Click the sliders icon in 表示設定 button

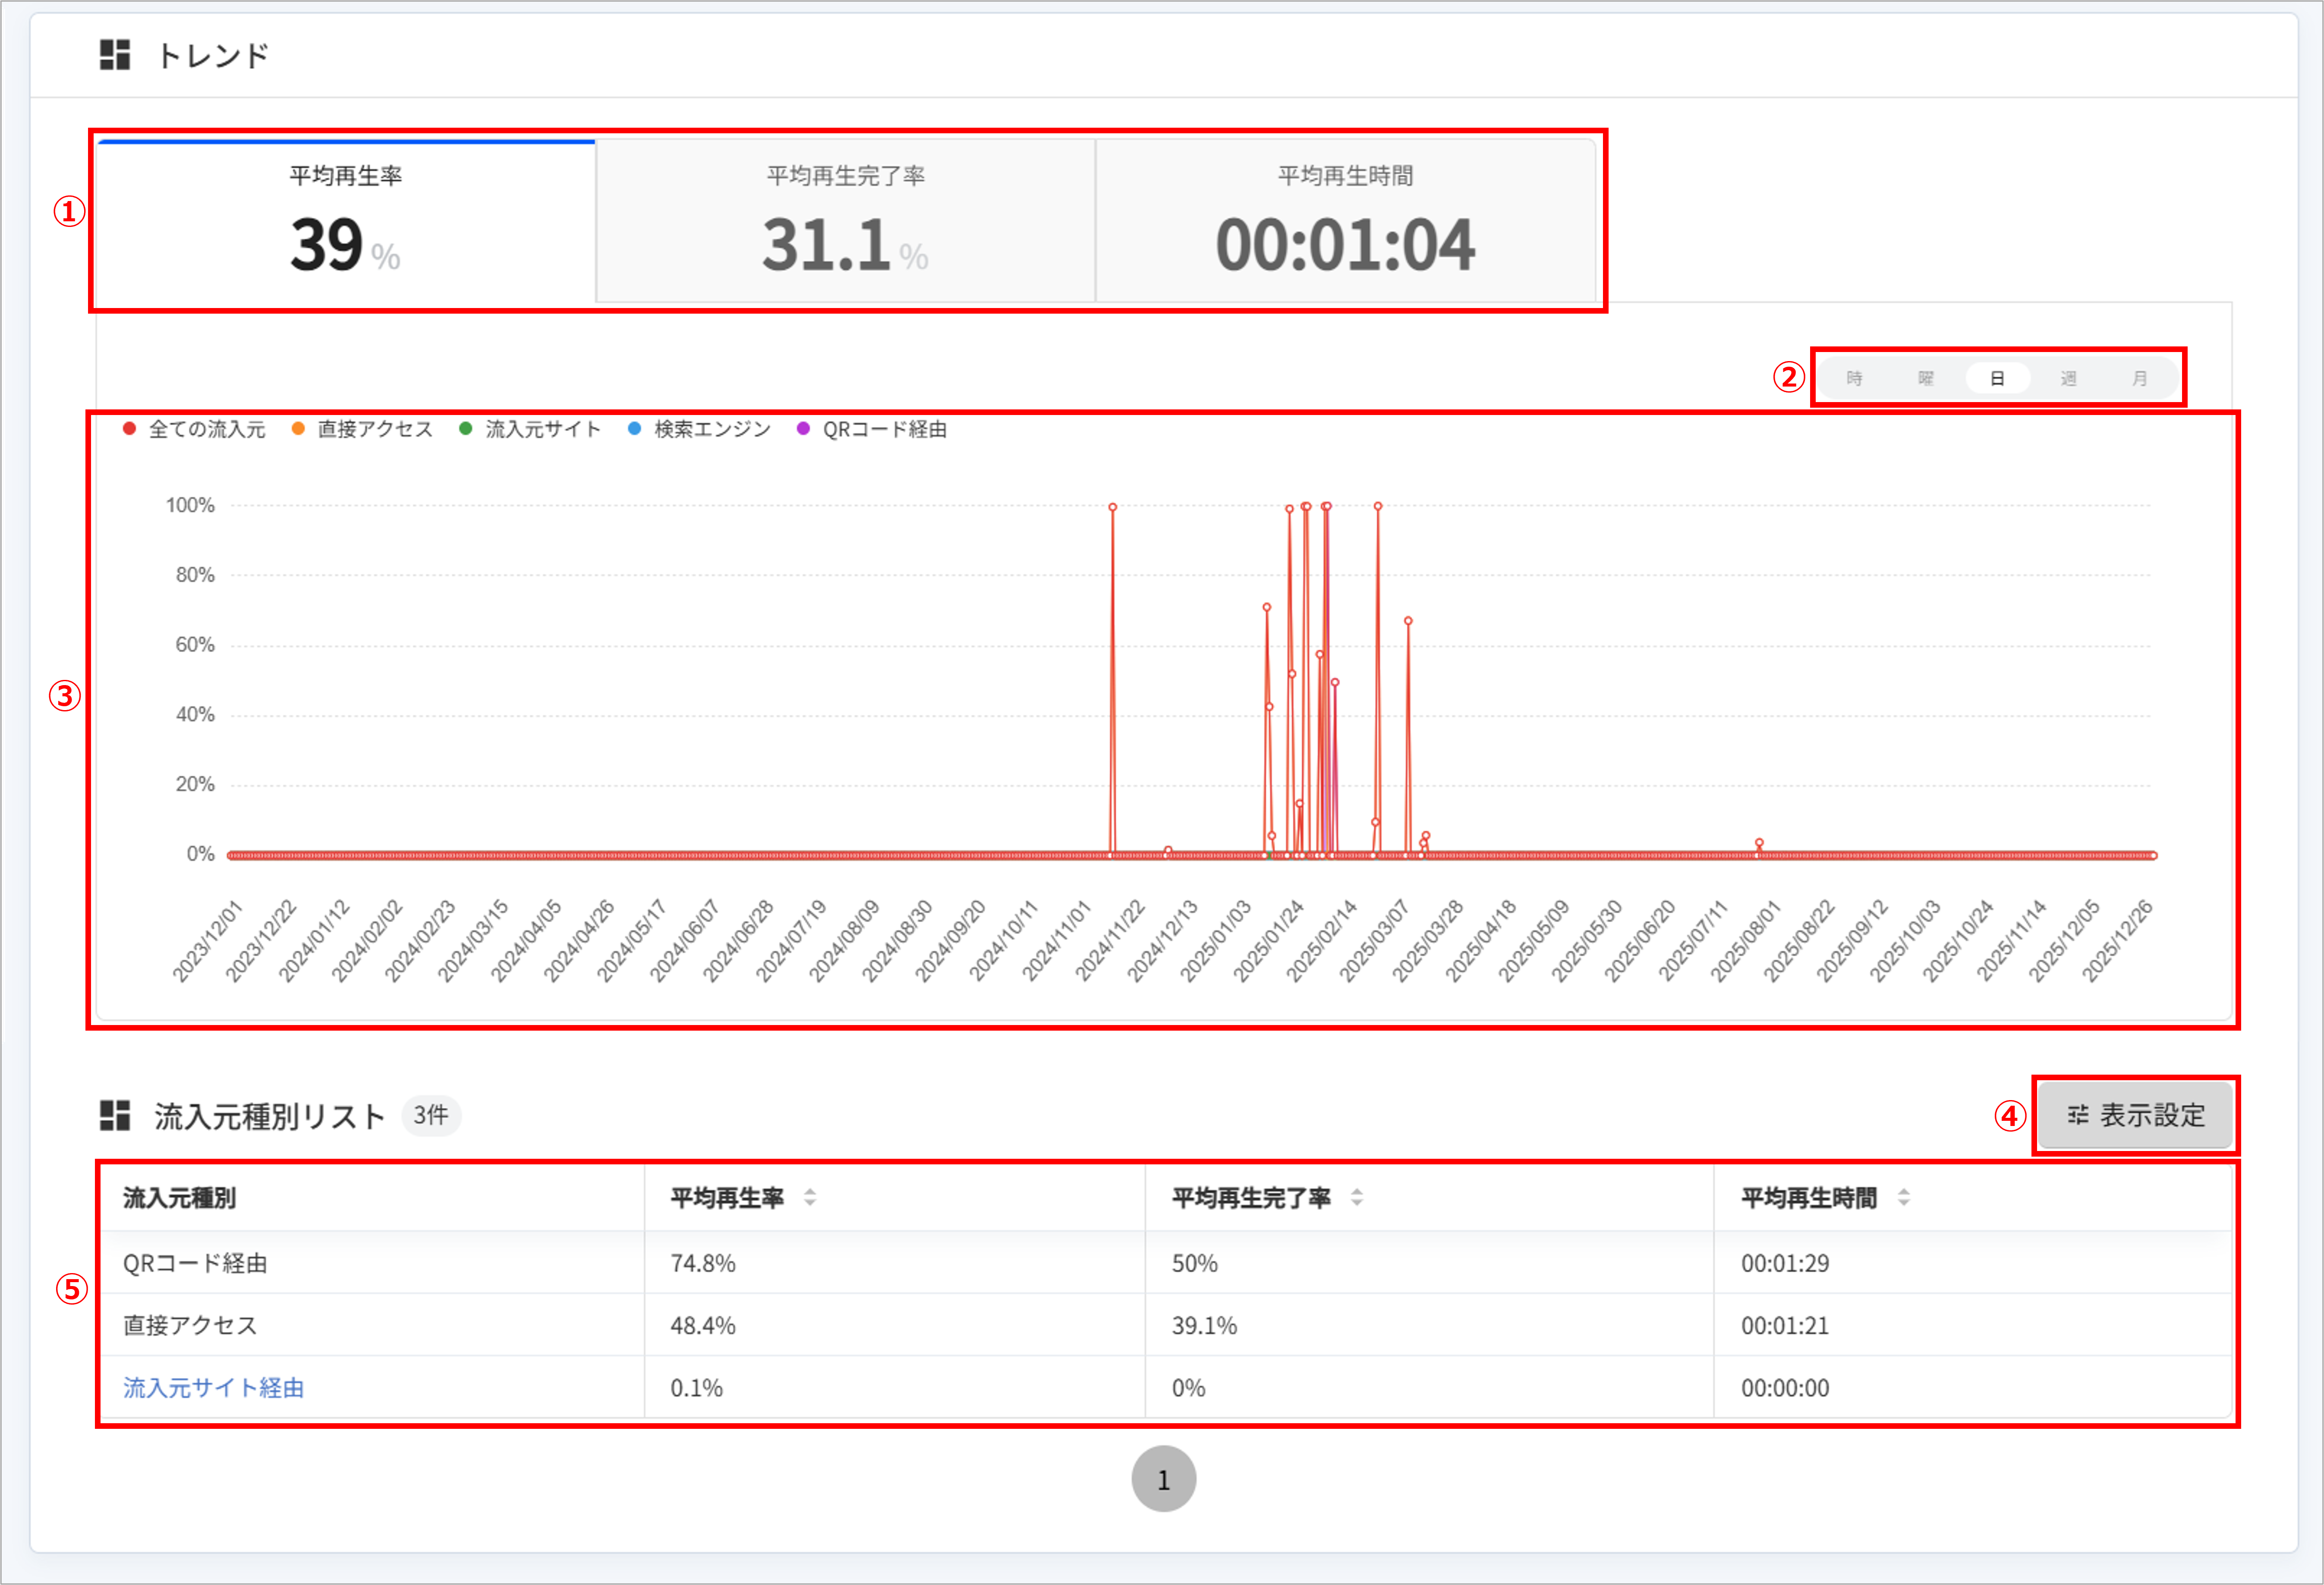click(x=2078, y=1115)
